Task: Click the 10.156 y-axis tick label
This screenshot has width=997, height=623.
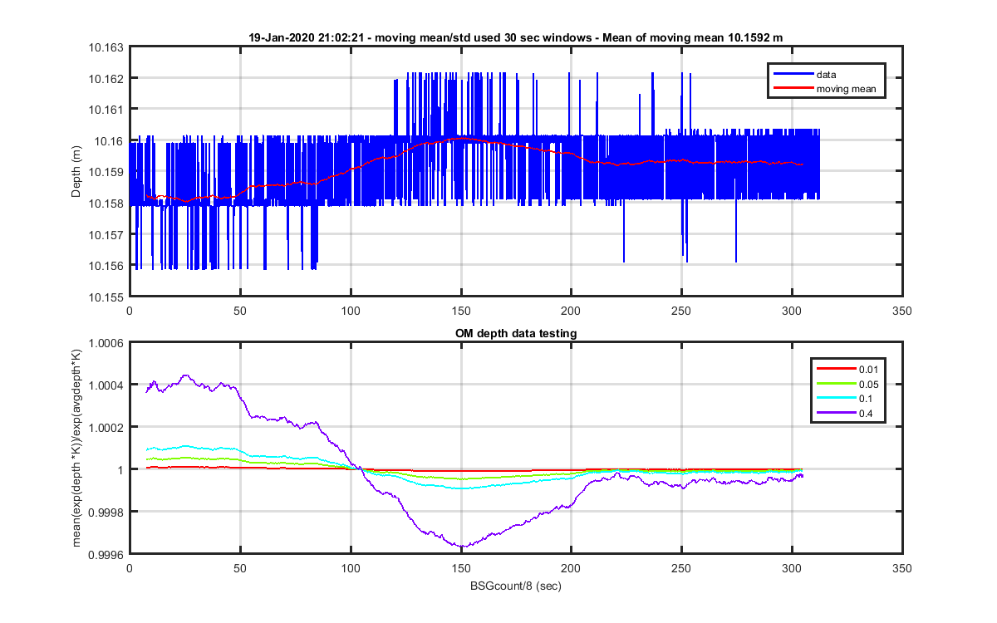Action: [106, 265]
